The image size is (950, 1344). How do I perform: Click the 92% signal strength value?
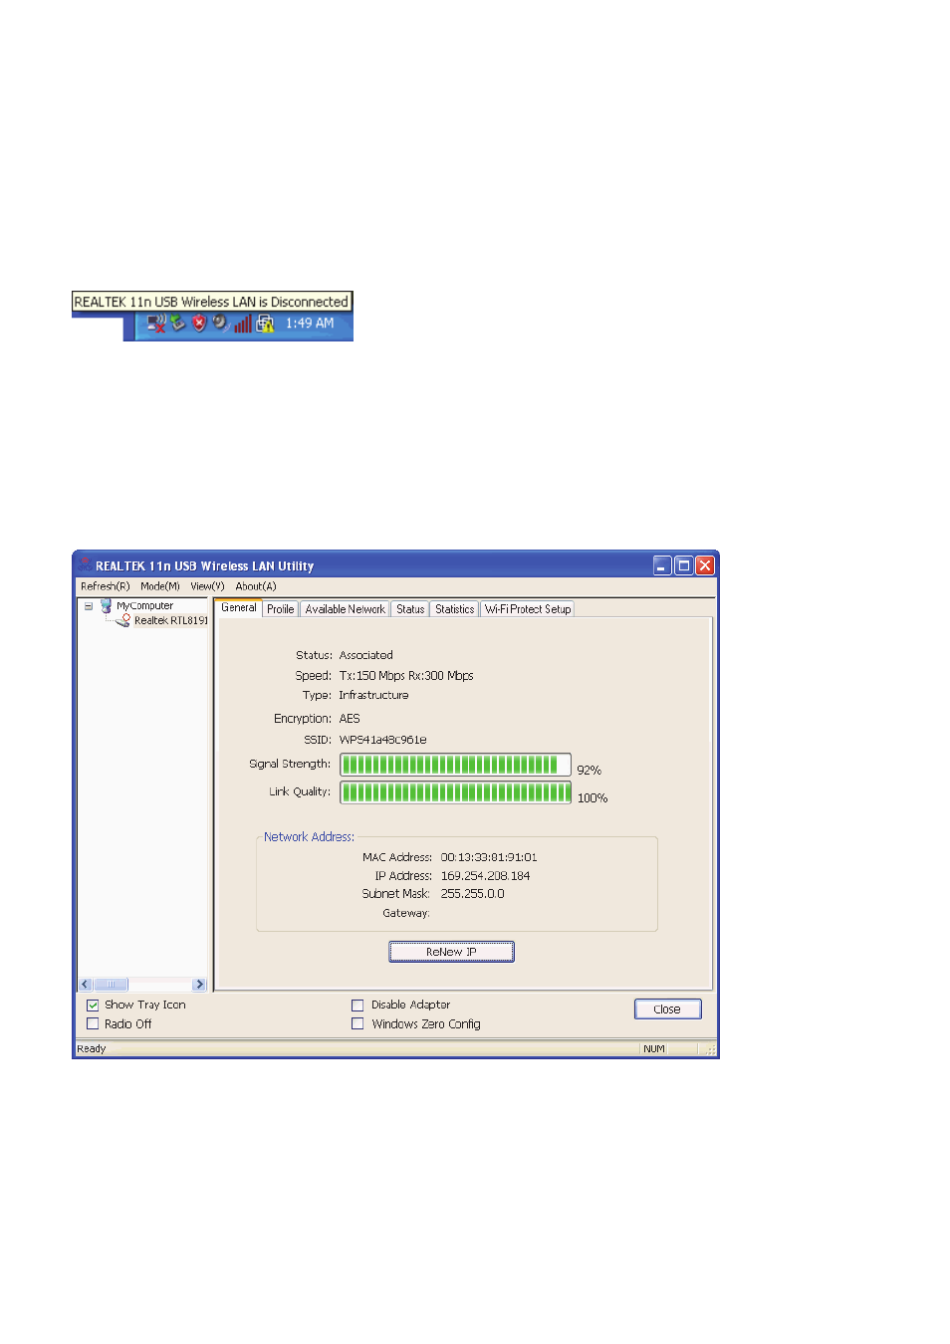pos(590,771)
